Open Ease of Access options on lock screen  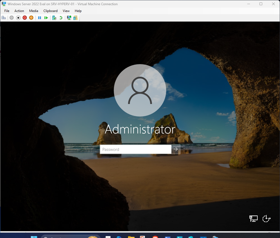(266, 218)
